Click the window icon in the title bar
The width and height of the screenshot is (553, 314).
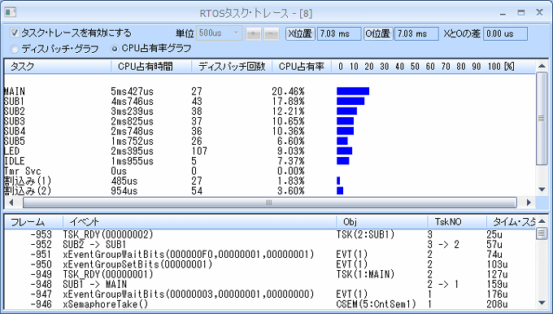click(11, 13)
